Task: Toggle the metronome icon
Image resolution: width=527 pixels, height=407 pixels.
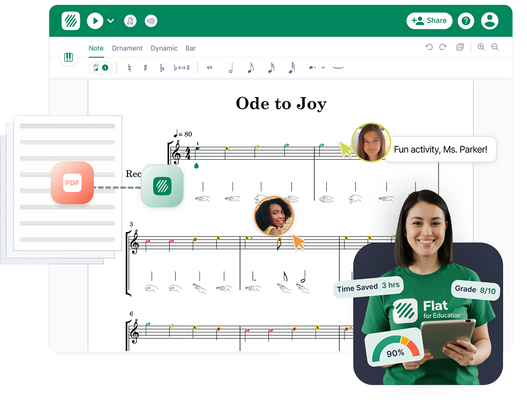Action: pyautogui.click(x=130, y=21)
